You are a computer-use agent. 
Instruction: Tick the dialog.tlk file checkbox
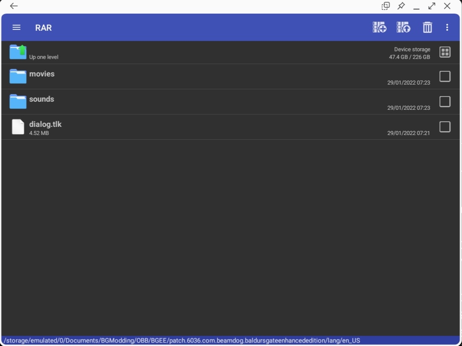[x=445, y=127]
